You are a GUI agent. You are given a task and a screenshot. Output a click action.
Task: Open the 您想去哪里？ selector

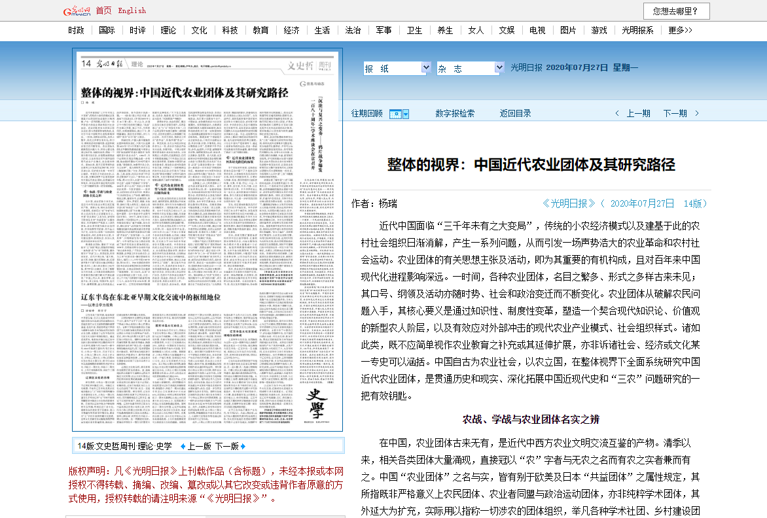(676, 11)
